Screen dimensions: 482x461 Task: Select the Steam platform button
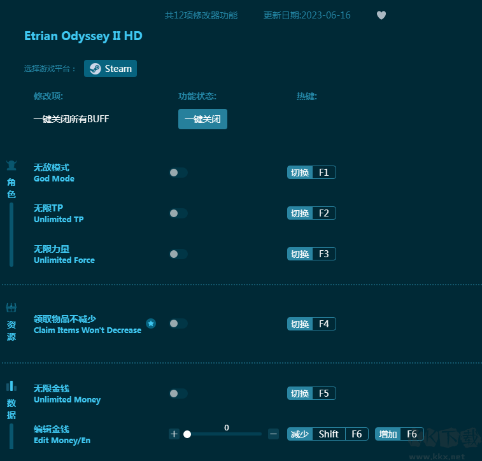pyautogui.click(x=110, y=69)
